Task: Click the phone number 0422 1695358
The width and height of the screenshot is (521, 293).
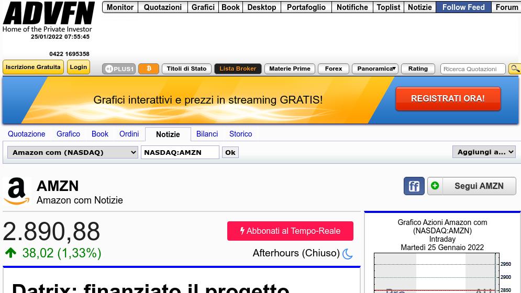Action: pyautogui.click(x=70, y=54)
